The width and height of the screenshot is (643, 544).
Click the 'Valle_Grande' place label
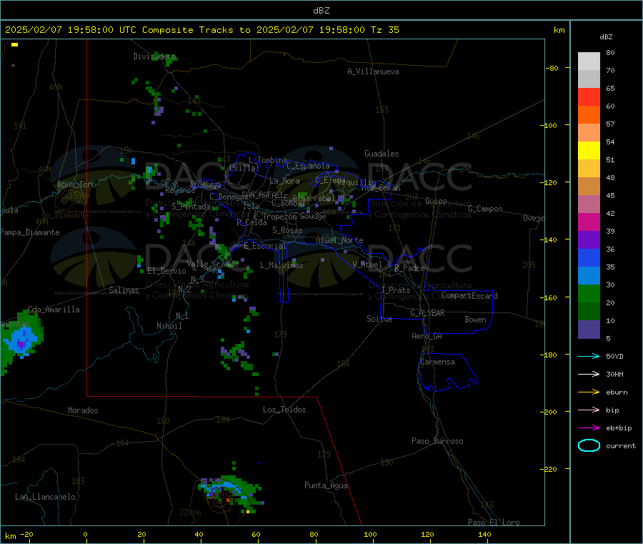click(x=212, y=263)
